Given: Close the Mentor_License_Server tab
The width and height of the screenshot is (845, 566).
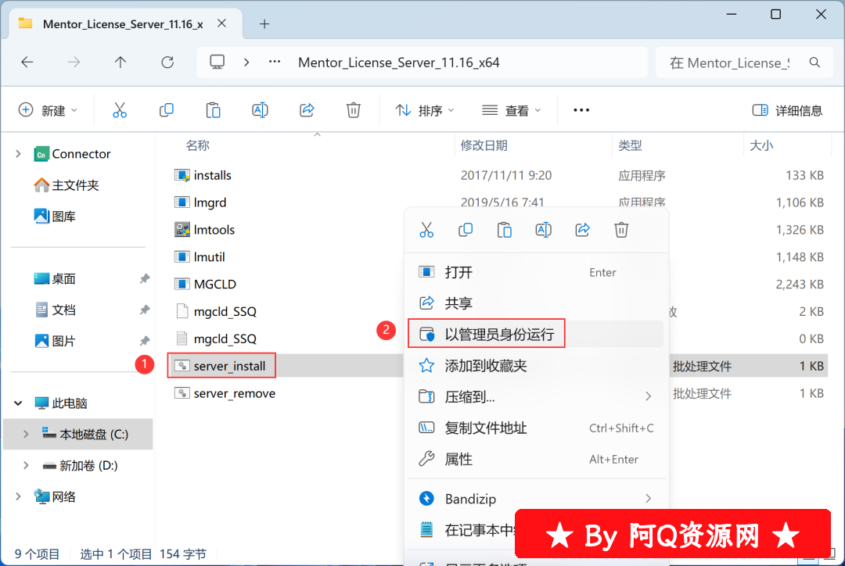Looking at the screenshot, I should [221, 23].
